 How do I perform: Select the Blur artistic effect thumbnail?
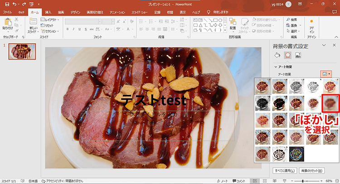click(x=330, y=103)
